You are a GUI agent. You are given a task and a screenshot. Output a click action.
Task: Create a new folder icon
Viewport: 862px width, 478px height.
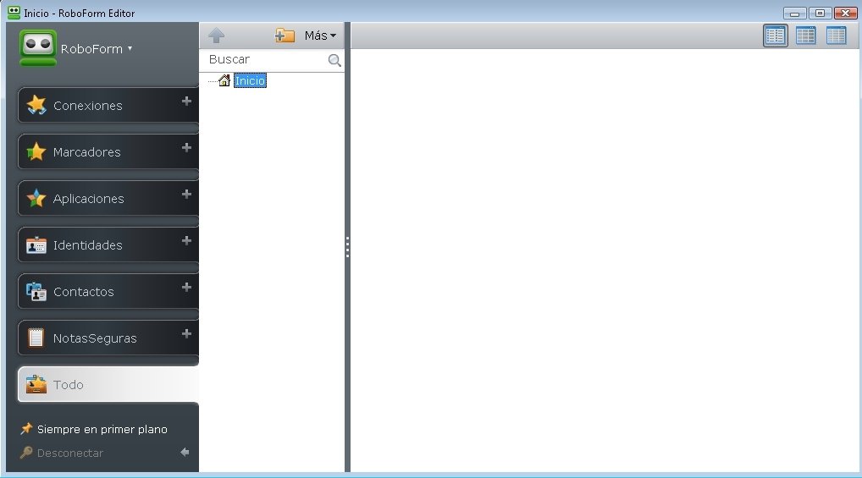285,36
